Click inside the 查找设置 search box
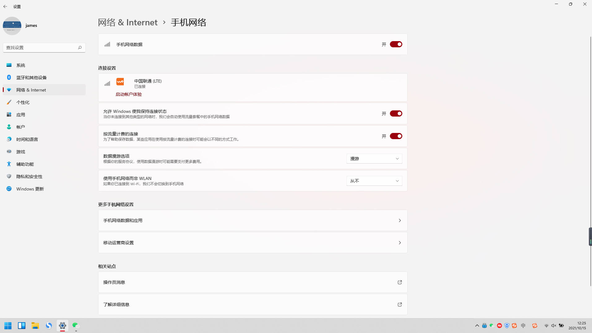Screen dimensions: 592x333 40,47
